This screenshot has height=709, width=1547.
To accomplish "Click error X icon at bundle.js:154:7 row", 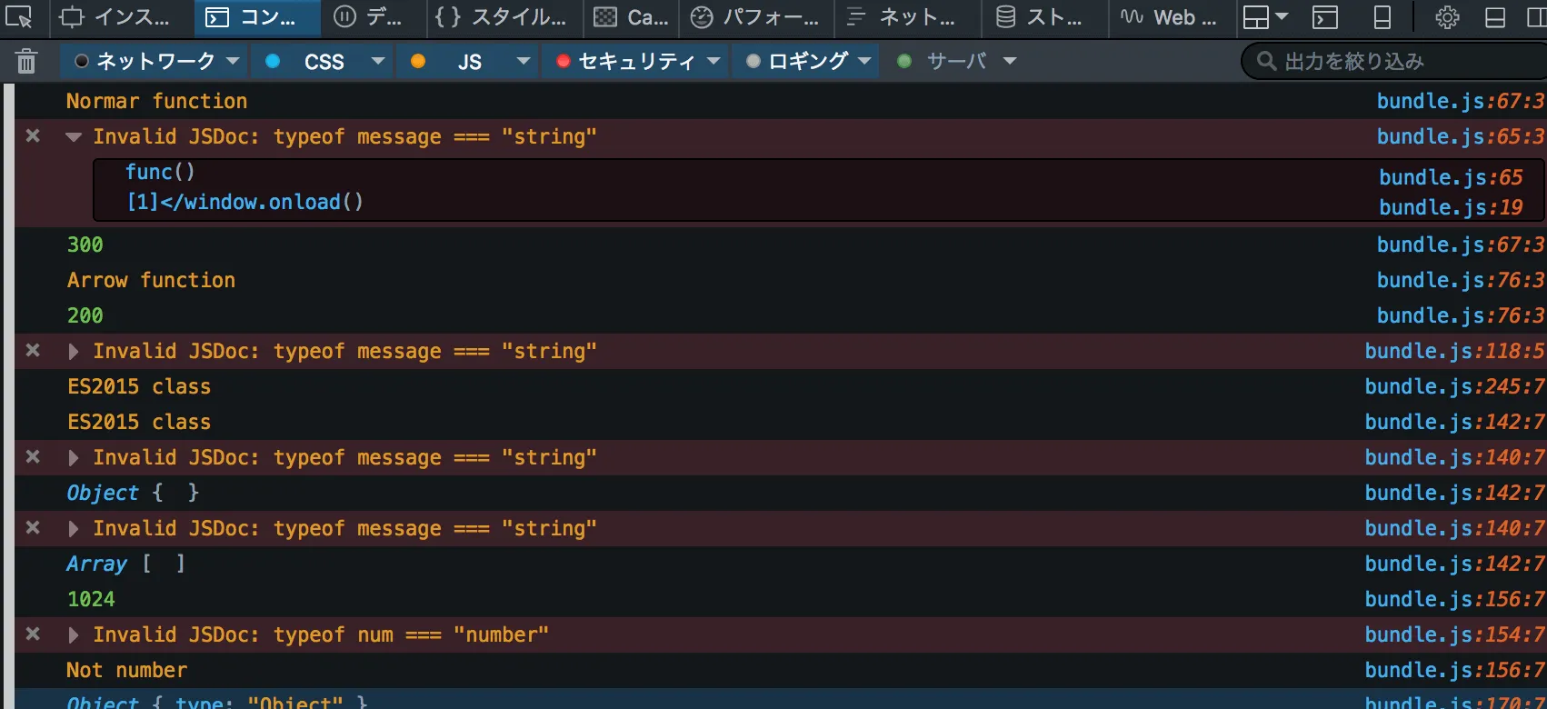I will (x=33, y=634).
